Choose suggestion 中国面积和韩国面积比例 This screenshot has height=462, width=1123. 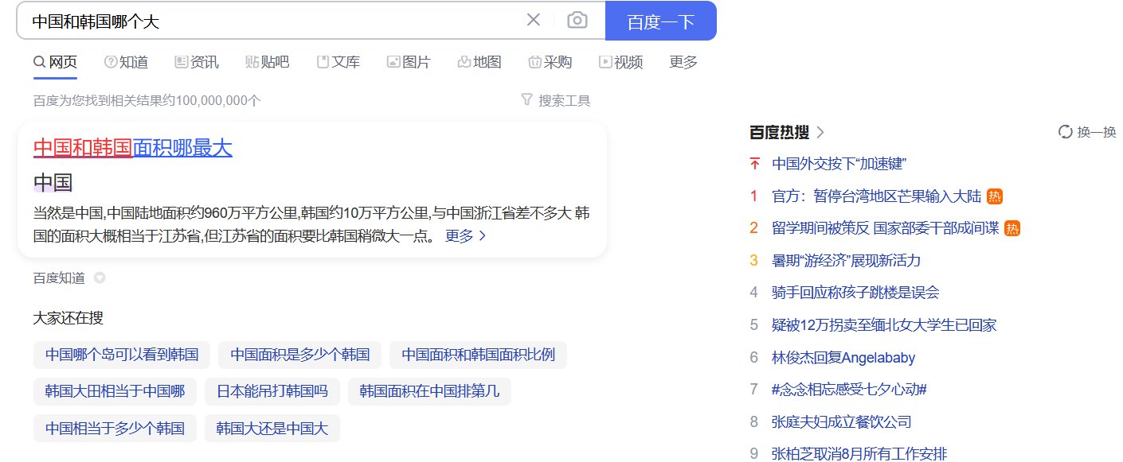[x=478, y=355]
